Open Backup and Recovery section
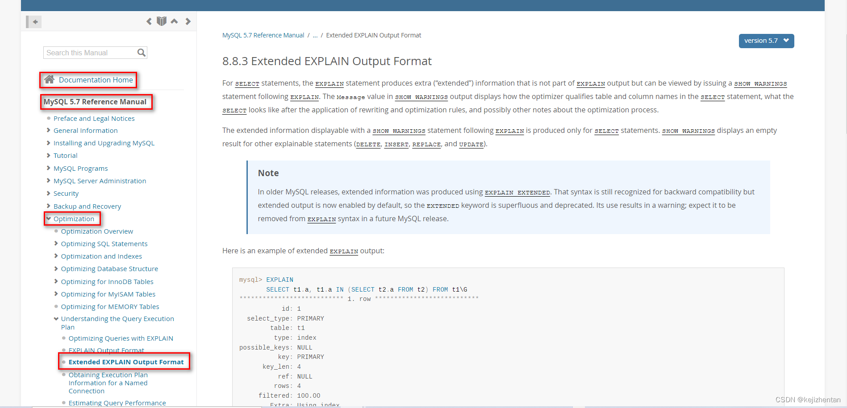Image resolution: width=847 pixels, height=408 pixels. click(x=88, y=206)
